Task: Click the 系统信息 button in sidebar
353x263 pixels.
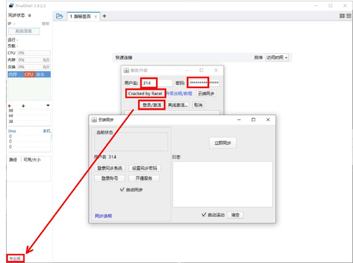Action: tap(24, 31)
